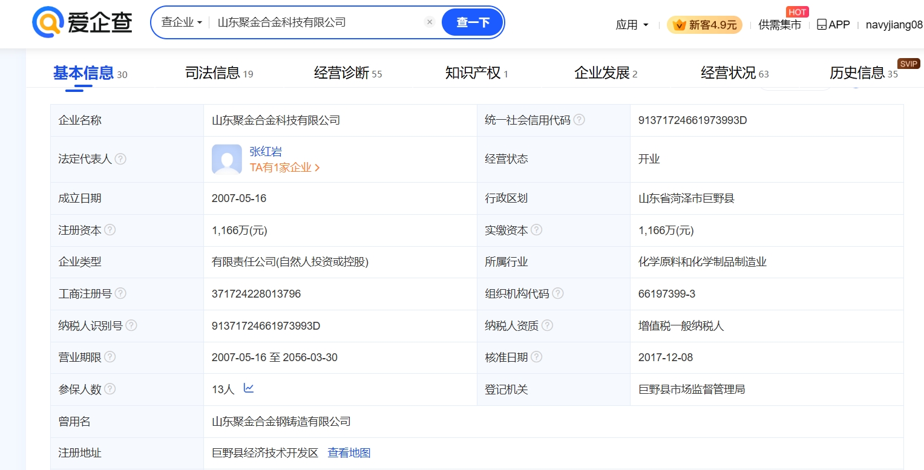Click help icon beside 注册资本
Viewport: 924px width, 470px height.
tap(110, 230)
